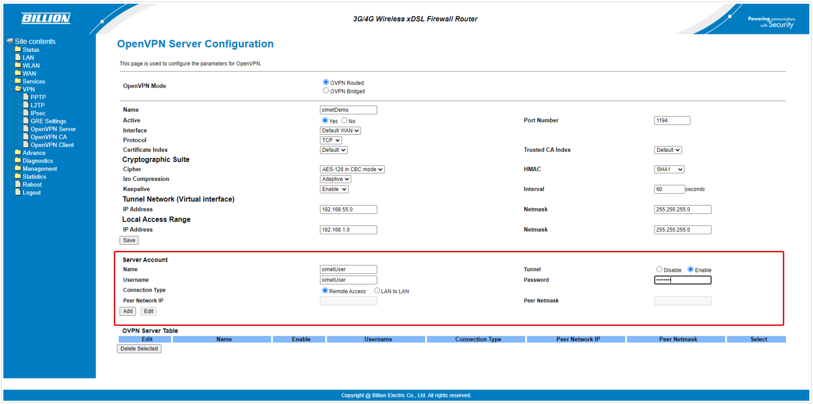
Task: Expand the HMAC SHA1 dropdown
Action: click(669, 169)
